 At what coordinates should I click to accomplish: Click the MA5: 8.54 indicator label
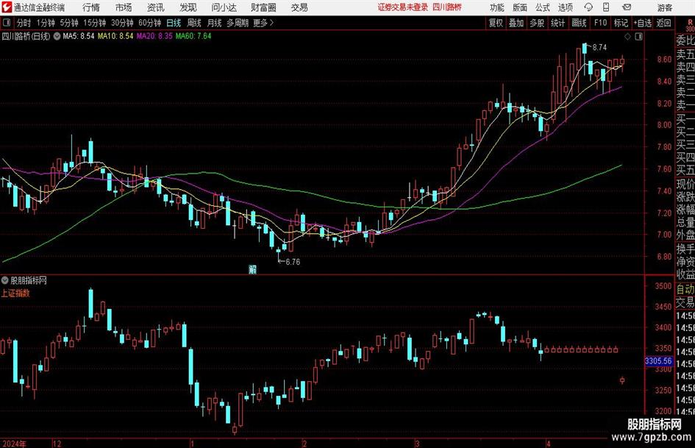(x=79, y=36)
